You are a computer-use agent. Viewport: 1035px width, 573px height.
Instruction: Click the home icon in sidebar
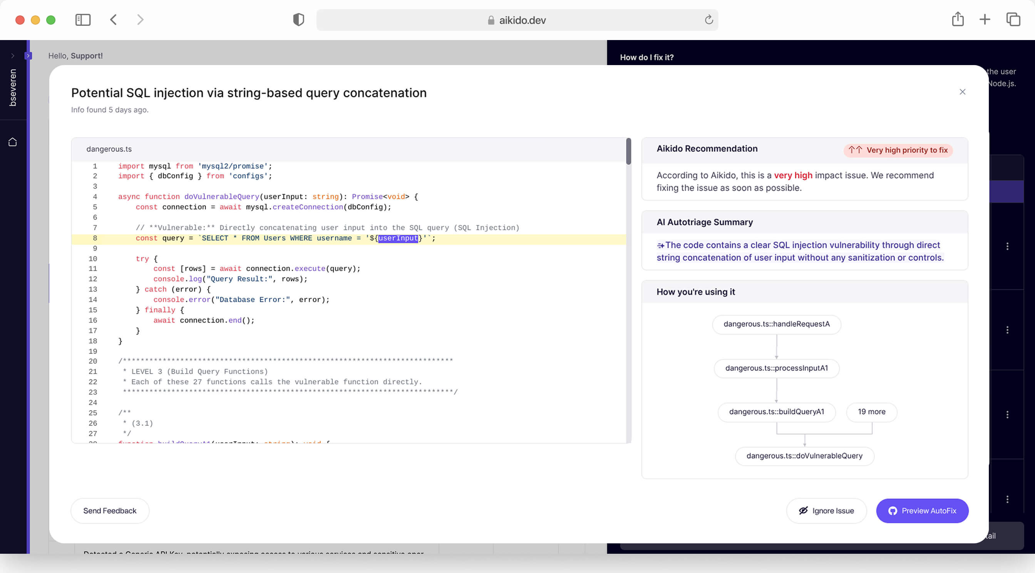point(12,142)
